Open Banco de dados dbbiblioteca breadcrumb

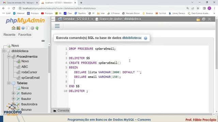120,19
